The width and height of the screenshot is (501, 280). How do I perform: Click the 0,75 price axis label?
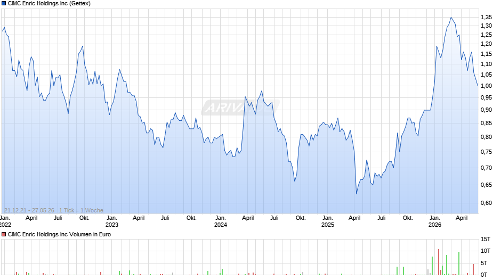tap(486, 152)
